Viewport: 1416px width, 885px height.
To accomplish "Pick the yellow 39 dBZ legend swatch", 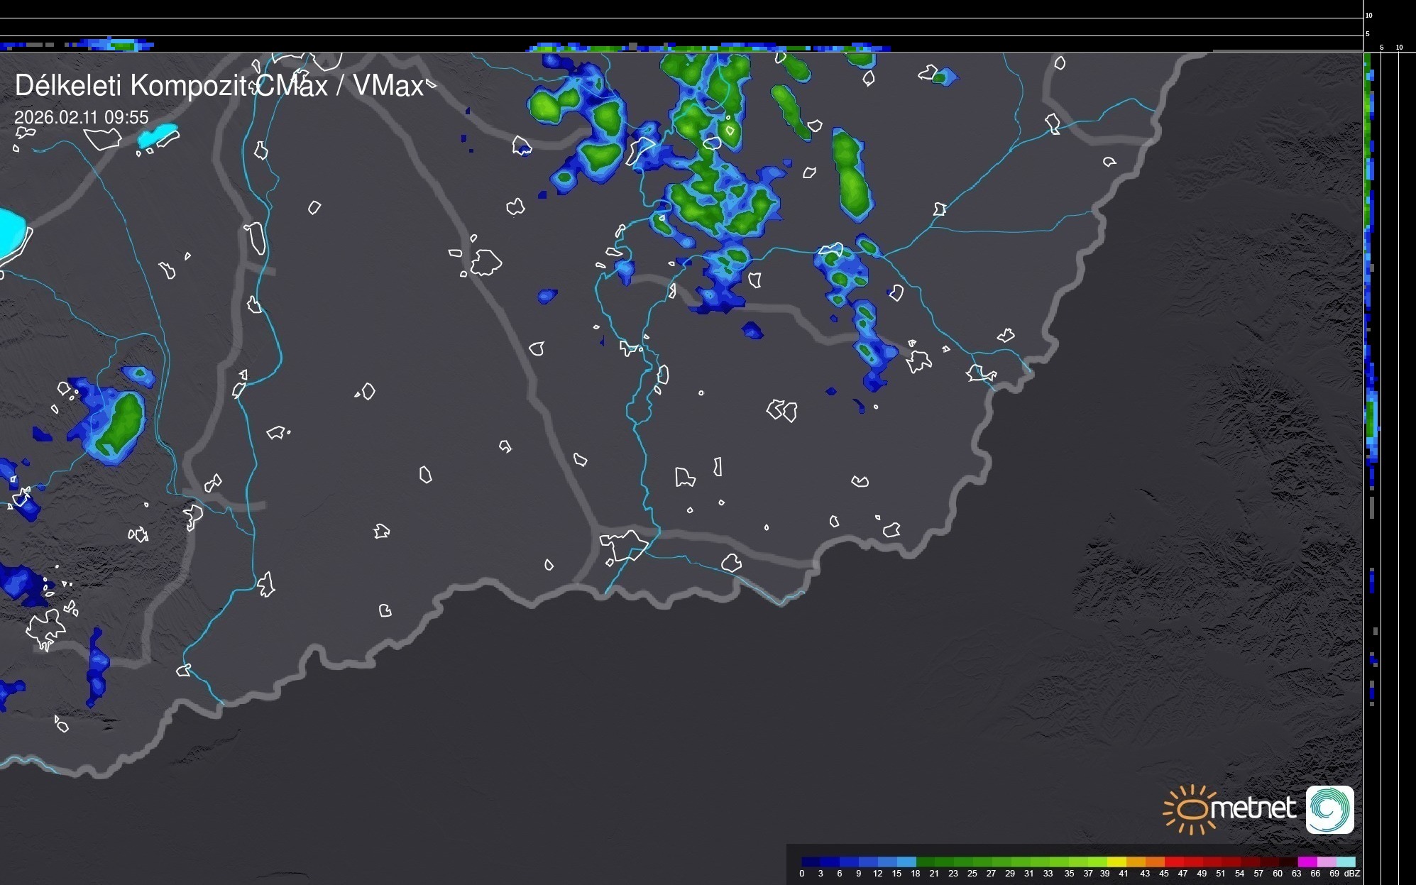I will (1116, 862).
